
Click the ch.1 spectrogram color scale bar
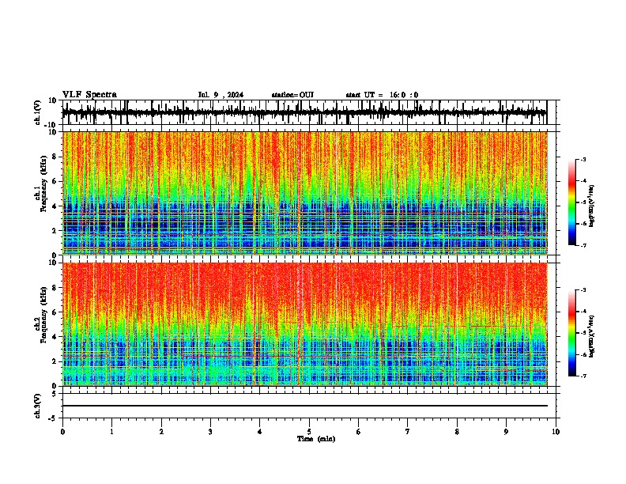[572, 202]
